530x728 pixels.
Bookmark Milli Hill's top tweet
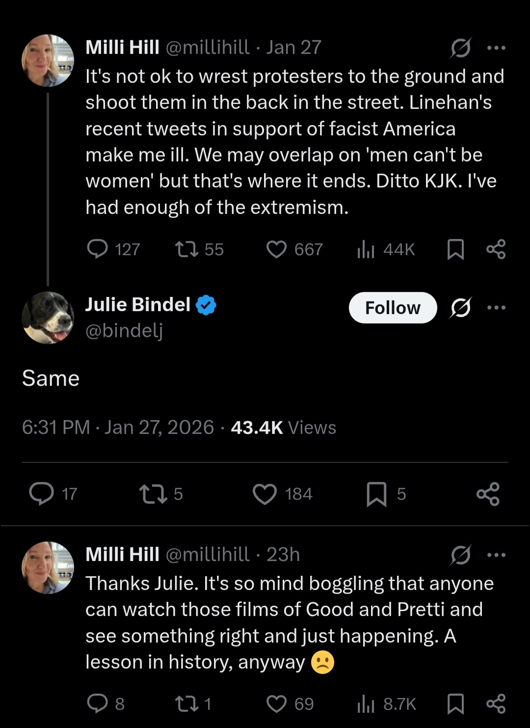click(x=455, y=249)
